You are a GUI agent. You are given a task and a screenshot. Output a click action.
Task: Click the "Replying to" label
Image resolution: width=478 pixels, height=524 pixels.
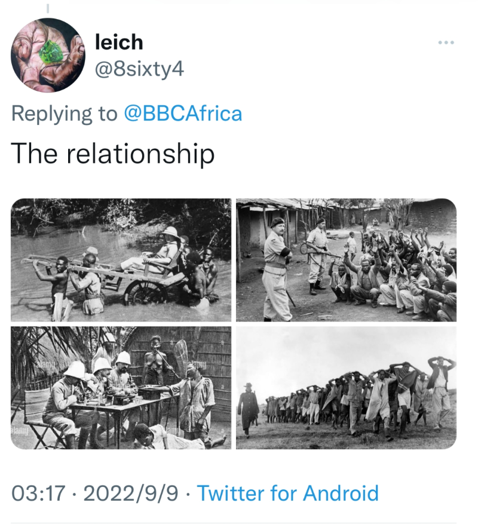coord(65,114)
